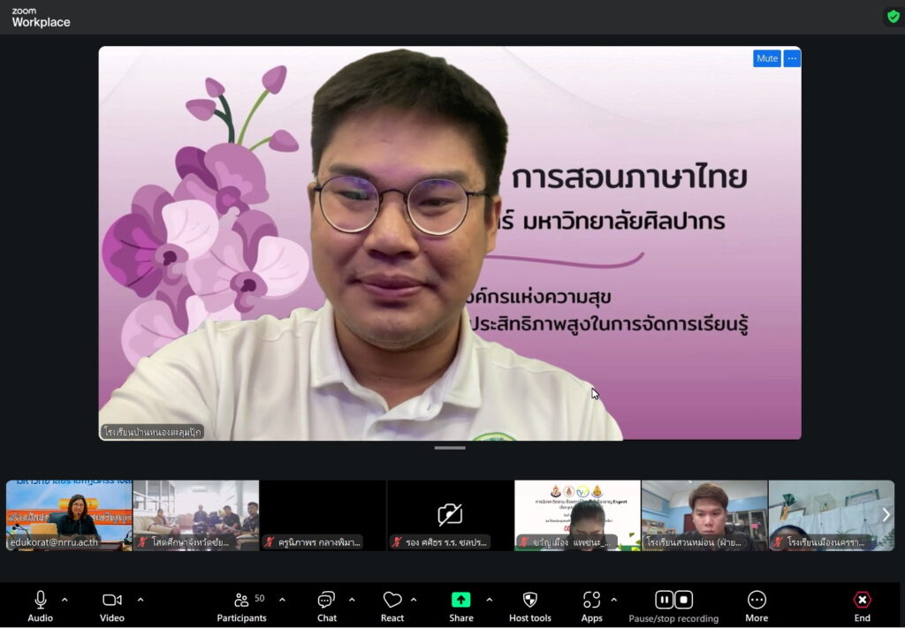Select the edukorat@nrru.ac.th participant thumbnail

pyautogui.click(x=69, y=515)
